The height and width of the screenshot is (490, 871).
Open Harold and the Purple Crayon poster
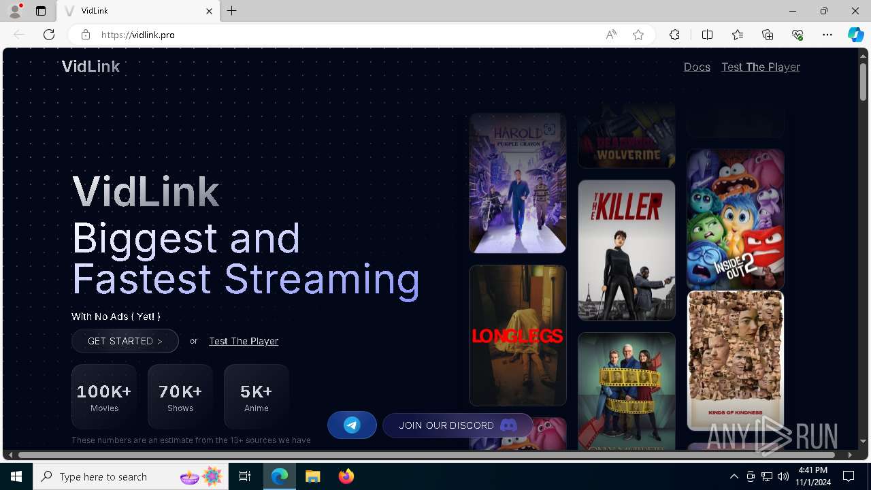[x=518, y=183]
